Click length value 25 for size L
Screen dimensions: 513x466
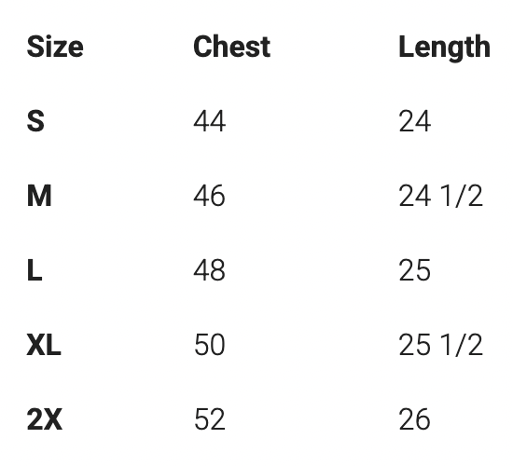414,270
